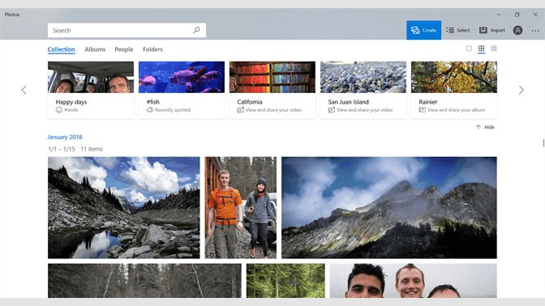This screenshot has height=306, width=545.
Task: Click the 'Recently spotted' text
Action: (173, 110)
